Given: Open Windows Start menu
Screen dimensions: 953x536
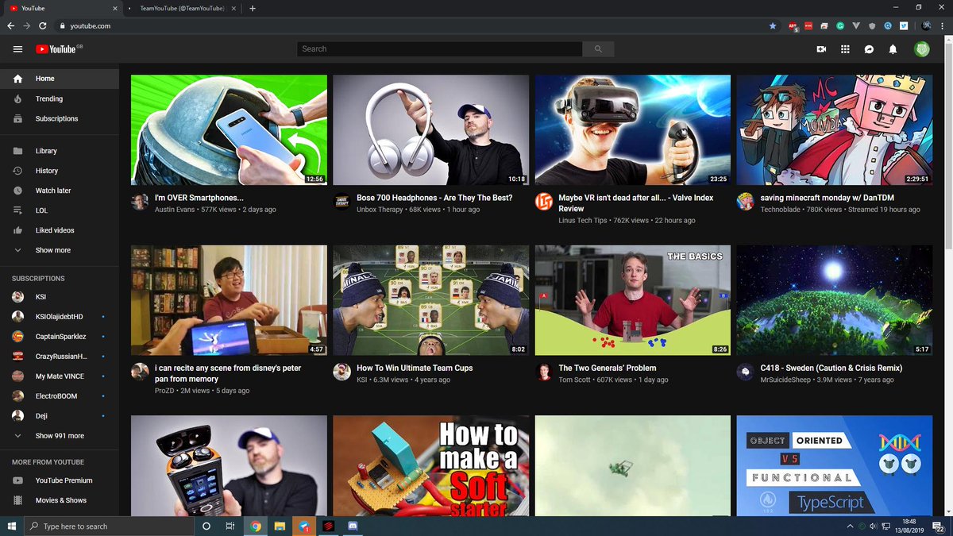Looking at the screenshot, I should [11, 526].
